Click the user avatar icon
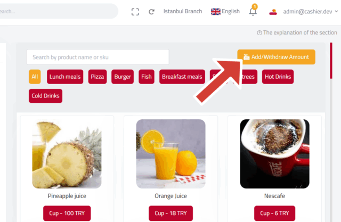The width and height of the screenshot is (341, 222). tap(273, 12)
